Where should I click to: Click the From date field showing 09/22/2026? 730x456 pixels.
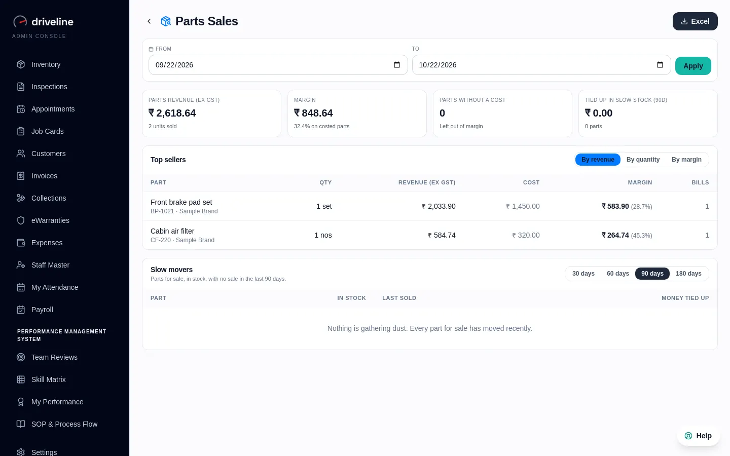[278, 65]
